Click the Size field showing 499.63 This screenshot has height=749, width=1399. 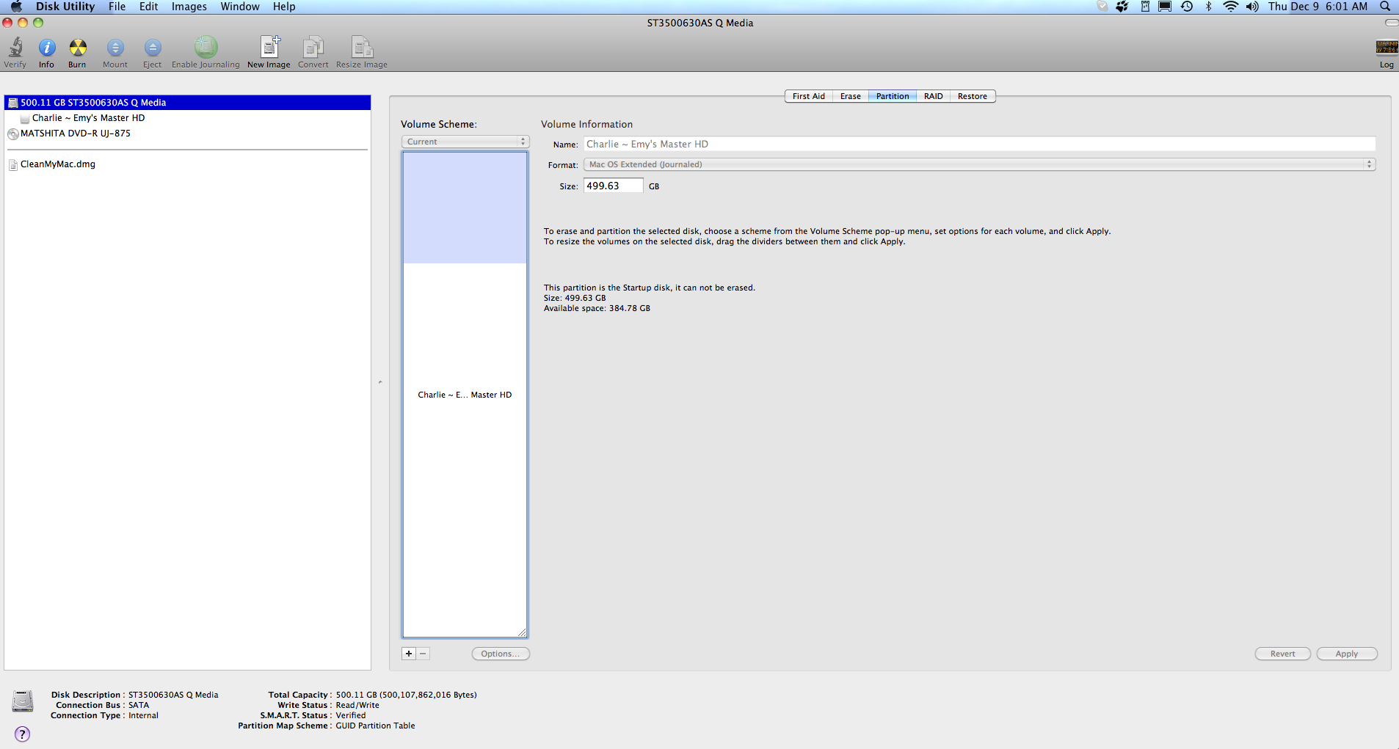[614, 186]
